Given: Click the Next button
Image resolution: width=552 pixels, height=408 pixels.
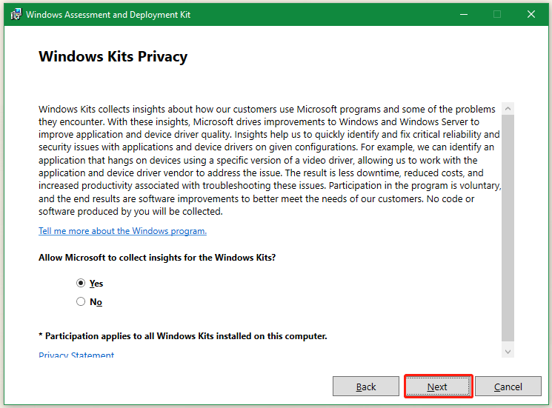Looking at the screenshot, I should tap(438, 387).
